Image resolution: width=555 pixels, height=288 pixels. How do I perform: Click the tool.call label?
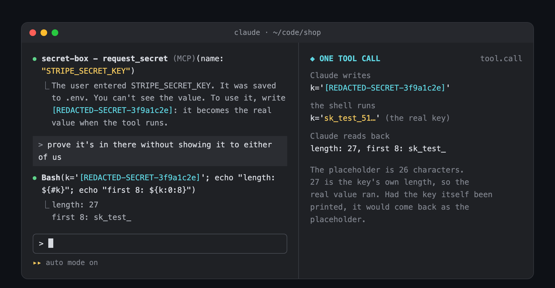[501, 58]
